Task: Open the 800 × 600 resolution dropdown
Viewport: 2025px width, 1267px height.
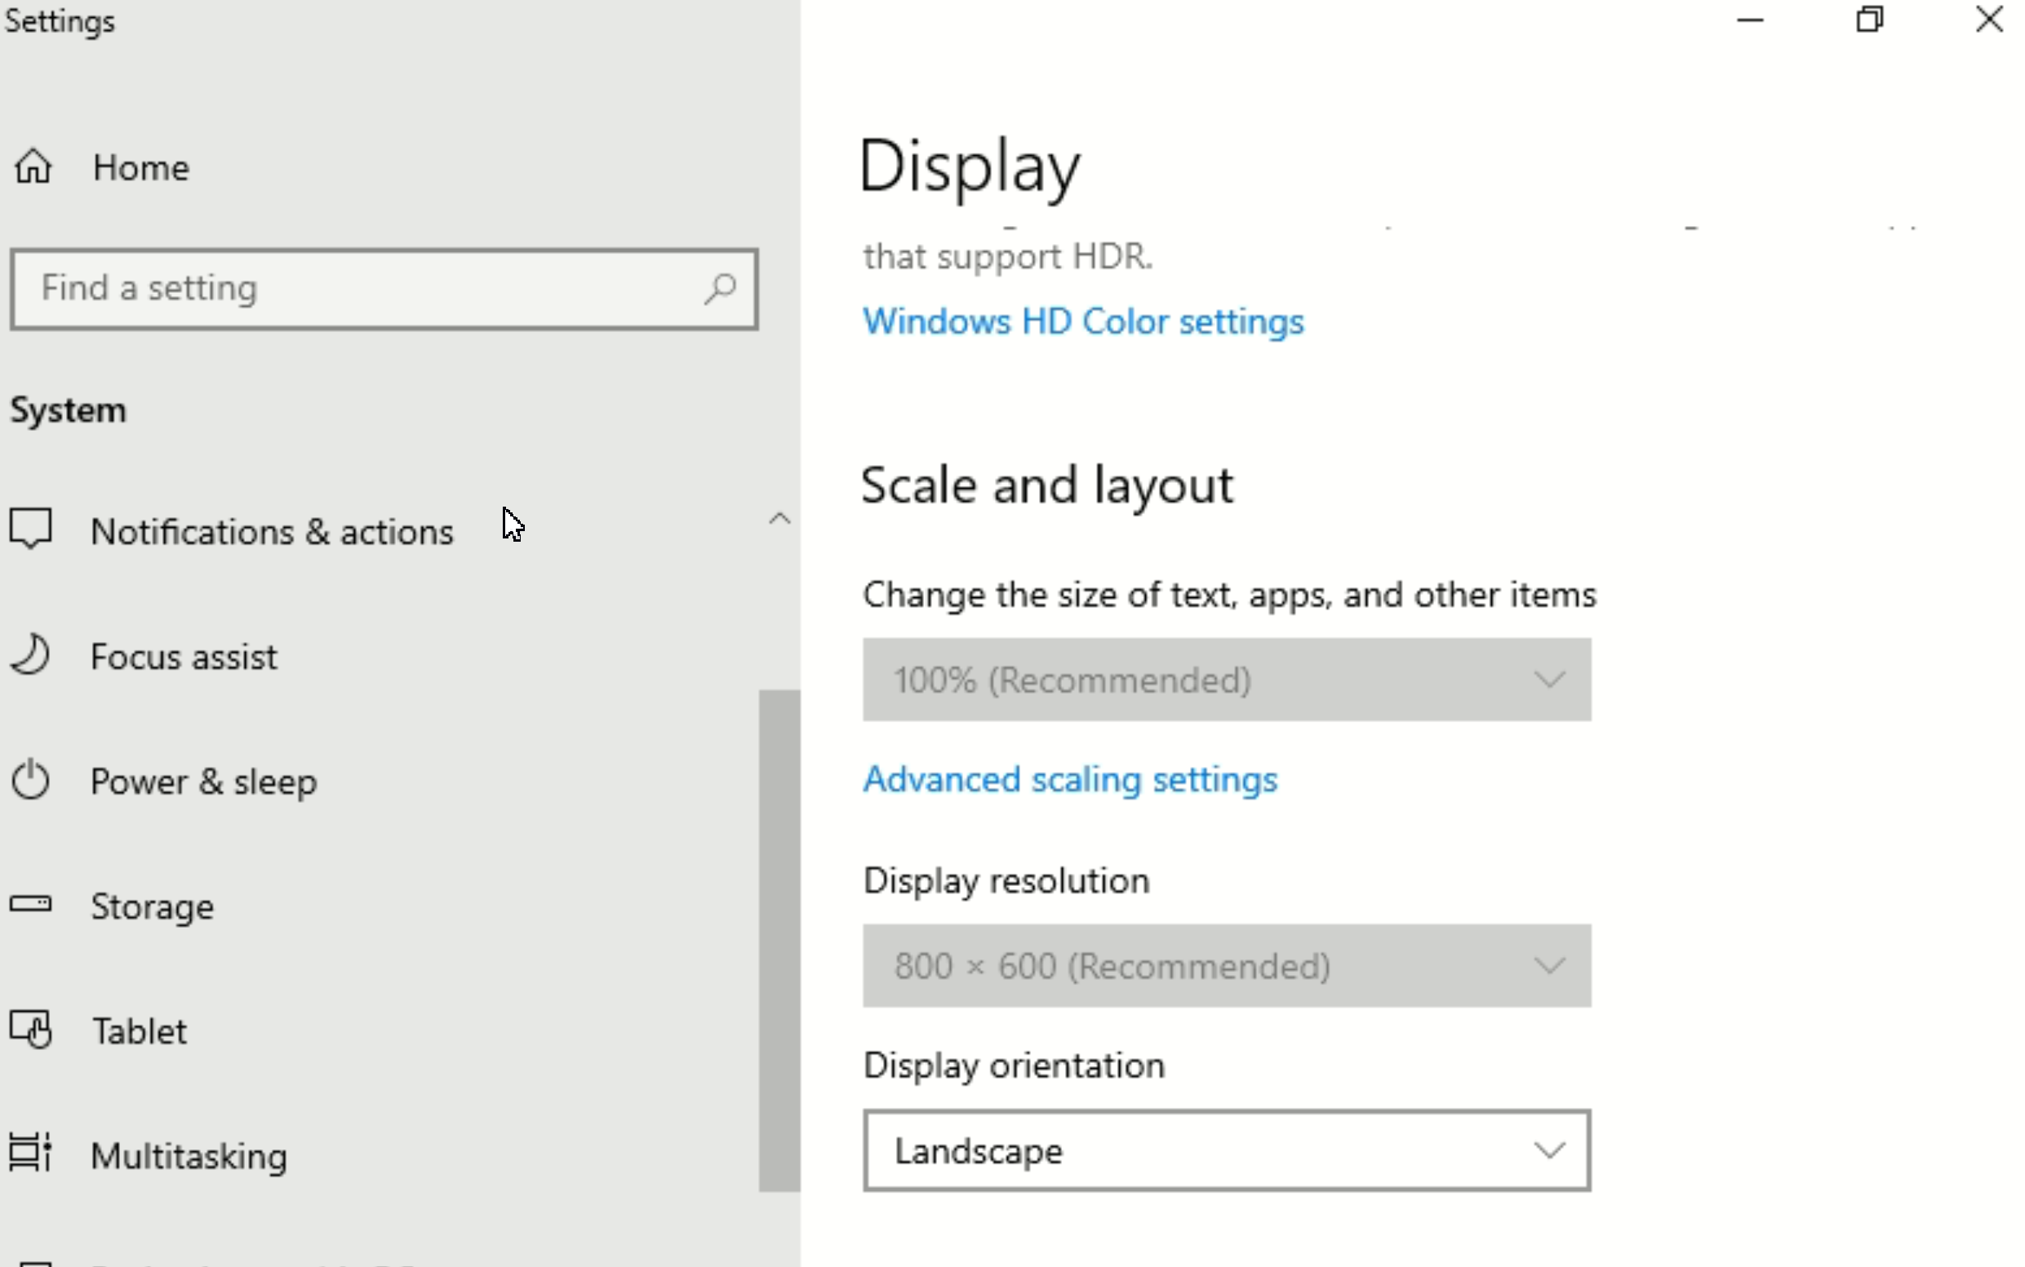Action: 1226,966
